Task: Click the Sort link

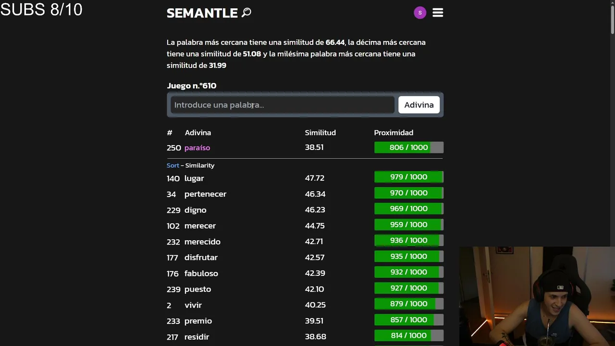Action: click(172, 165)
